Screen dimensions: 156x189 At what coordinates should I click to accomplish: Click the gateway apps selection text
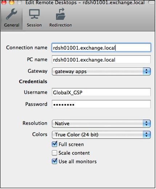click(71, 72)
